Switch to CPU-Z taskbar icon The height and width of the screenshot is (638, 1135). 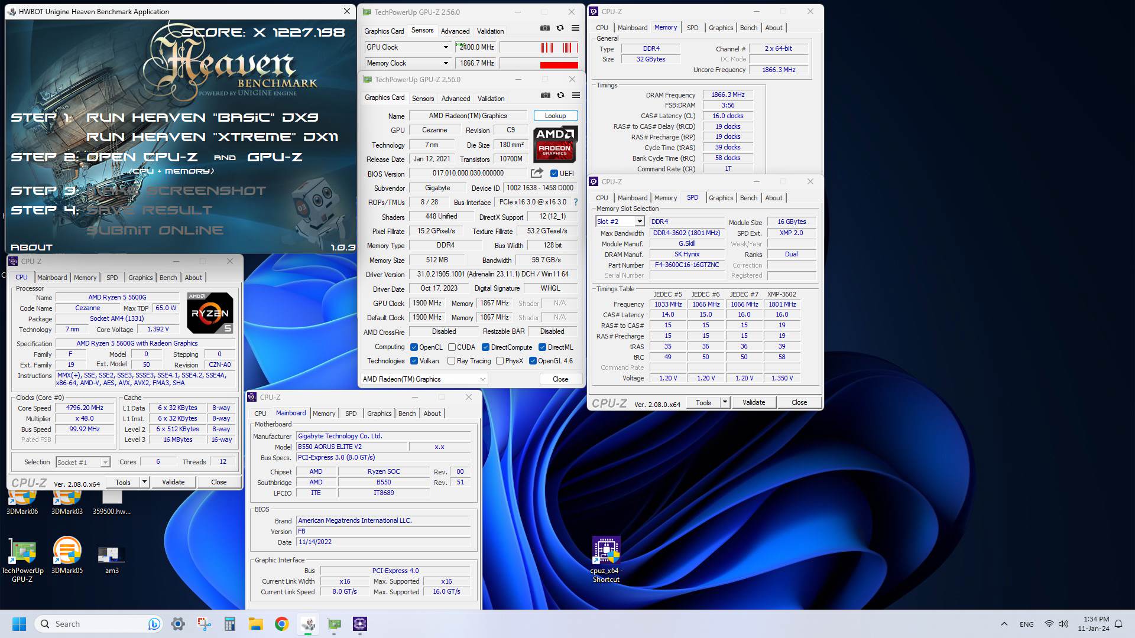click(x=360, y=624)
